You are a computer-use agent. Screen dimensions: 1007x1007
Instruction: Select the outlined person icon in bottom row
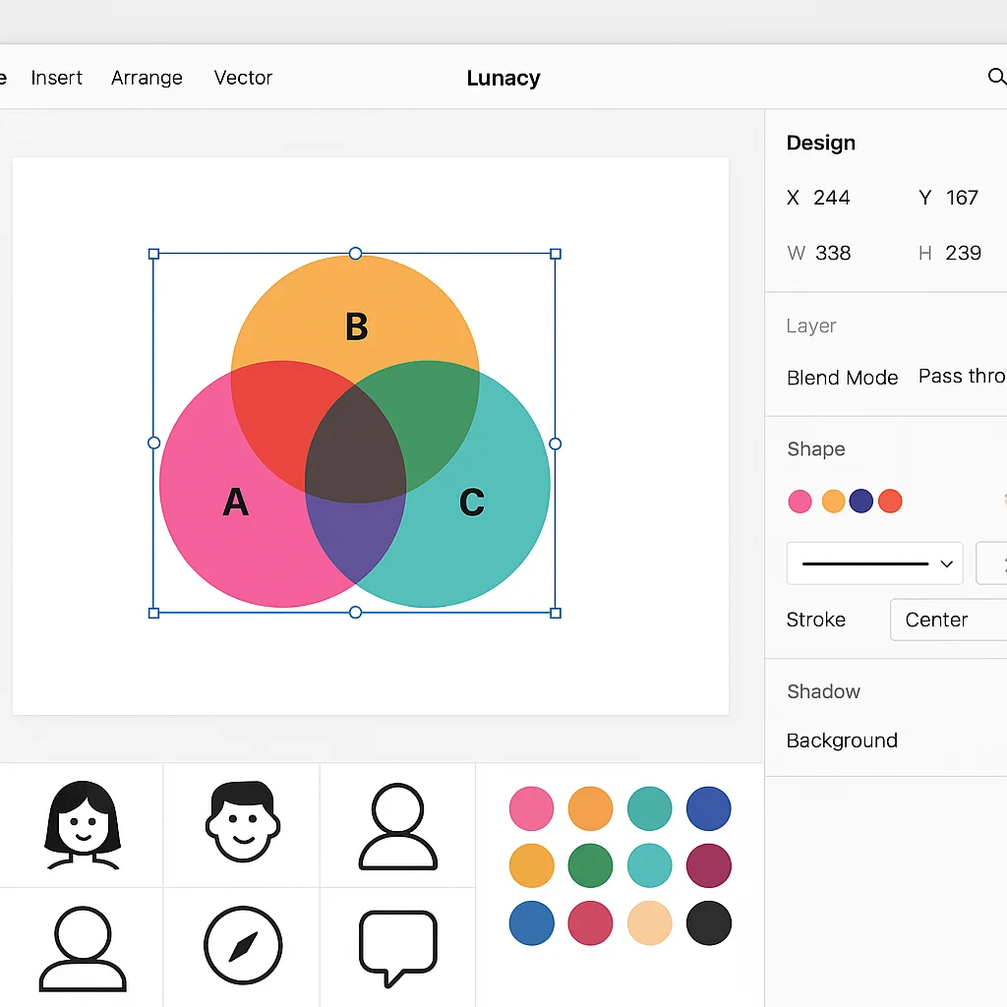81,947
